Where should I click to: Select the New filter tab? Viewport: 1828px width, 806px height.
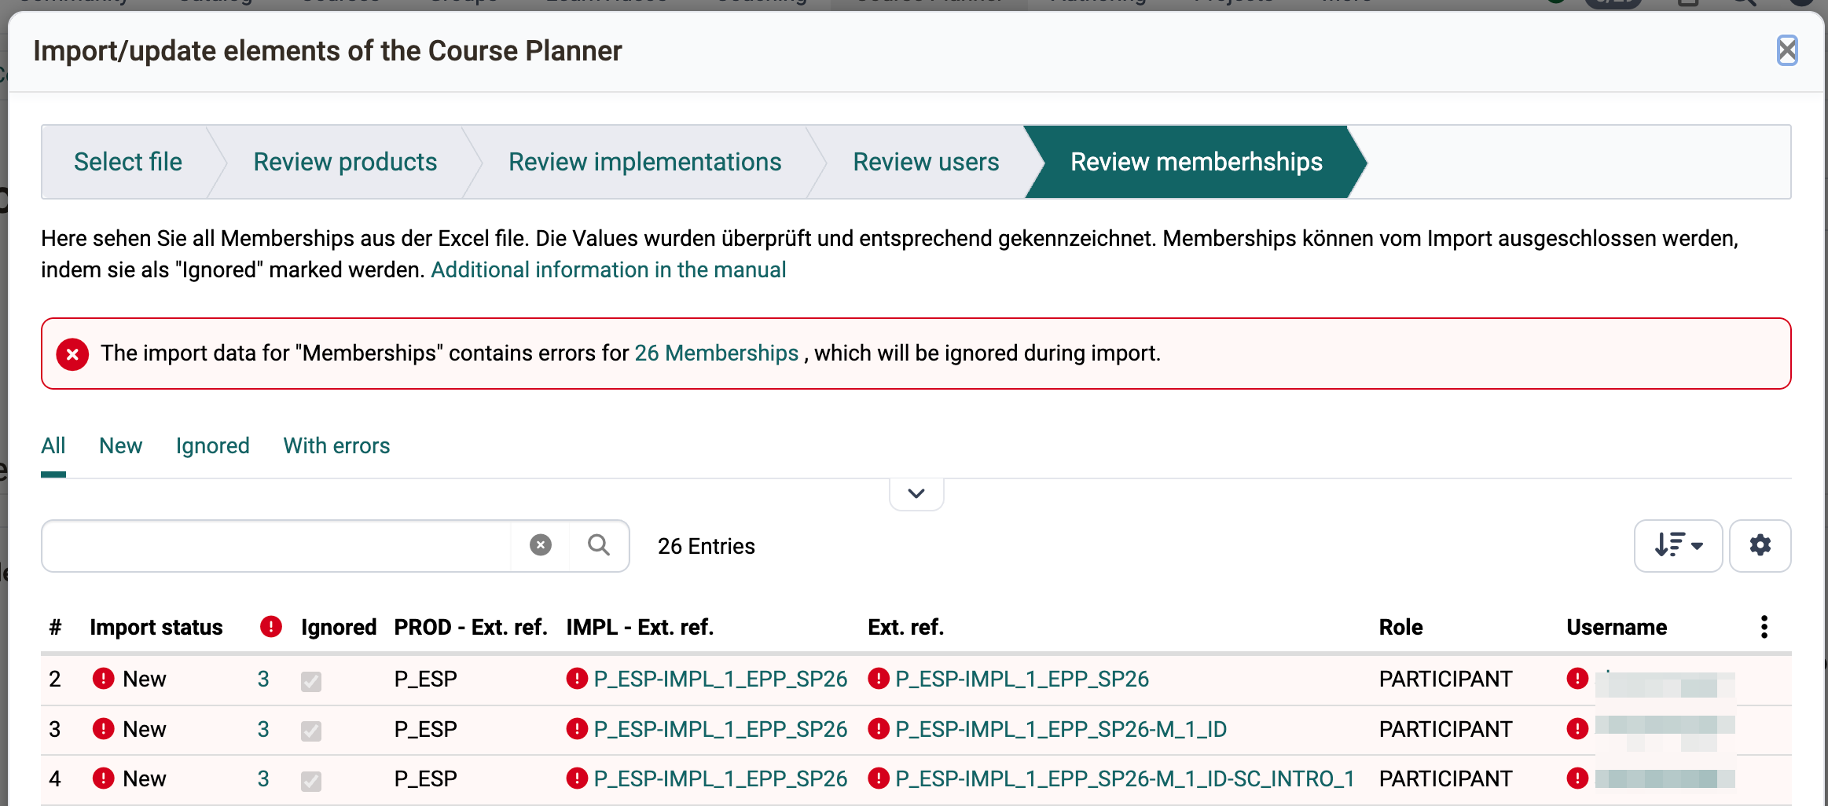point(120,446)
